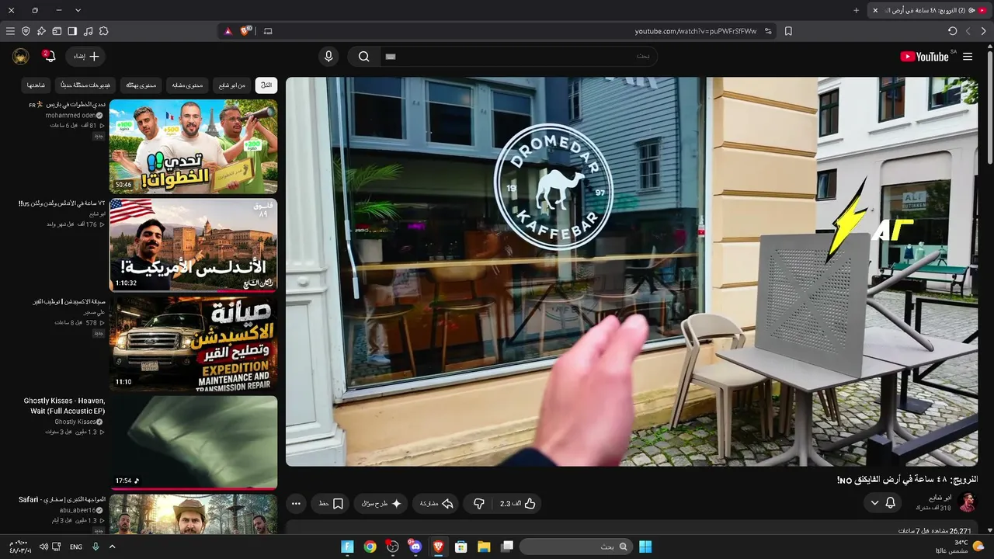Open Microsoft Store from taskbar
Image resolution: width=994 pixels, height=559 pixels.
[x=461, y=547]
